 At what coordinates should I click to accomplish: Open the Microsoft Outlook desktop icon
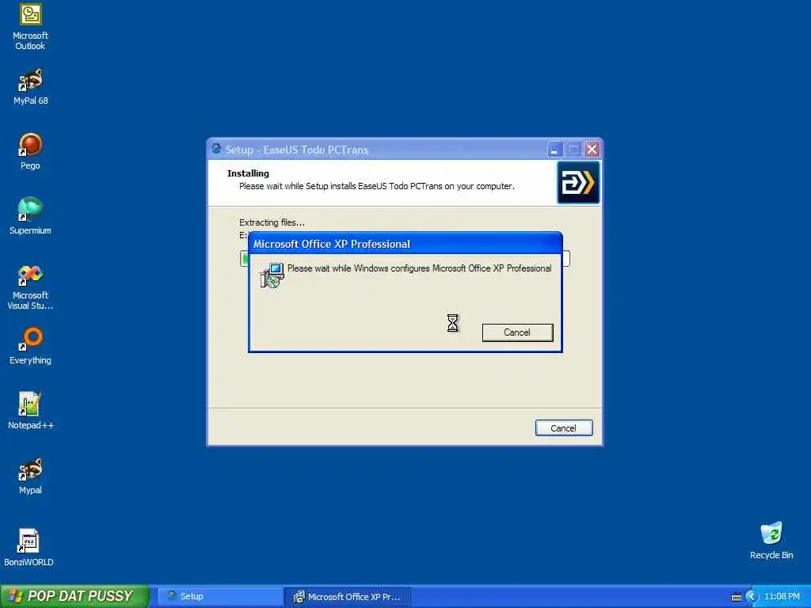tap(30, 27)
